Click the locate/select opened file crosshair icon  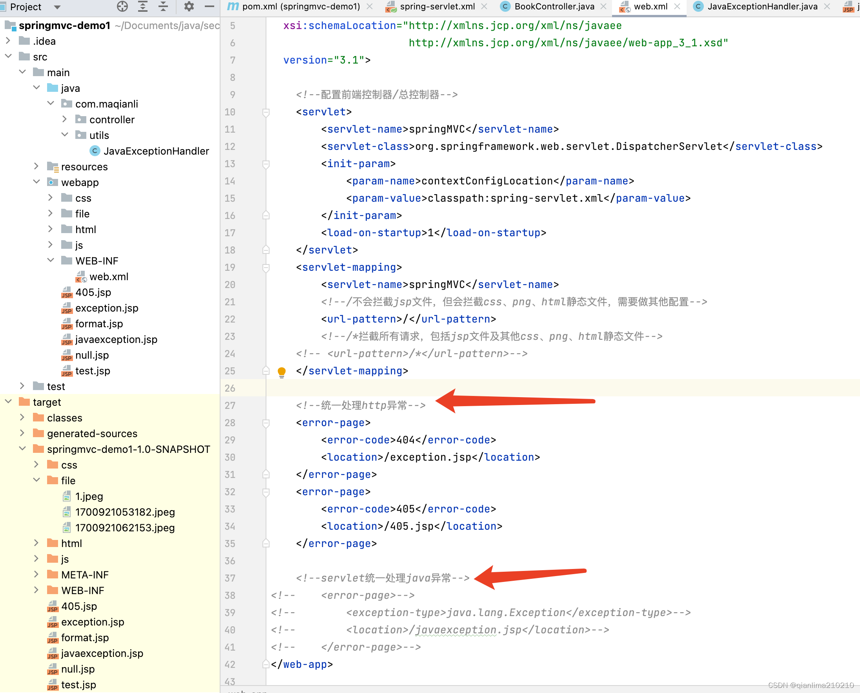point(122,6)
